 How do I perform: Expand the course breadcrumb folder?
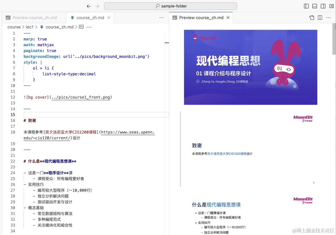[14, 27]
